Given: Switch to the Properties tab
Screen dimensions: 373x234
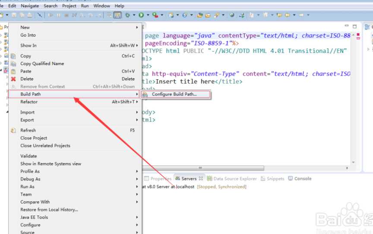Looking at the screenshot, I should coord(158,178).
